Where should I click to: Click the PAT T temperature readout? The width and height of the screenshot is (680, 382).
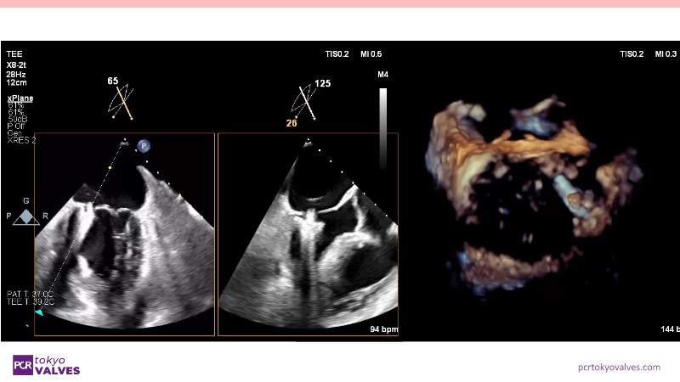pyautogui.click(x=31, y=293)
